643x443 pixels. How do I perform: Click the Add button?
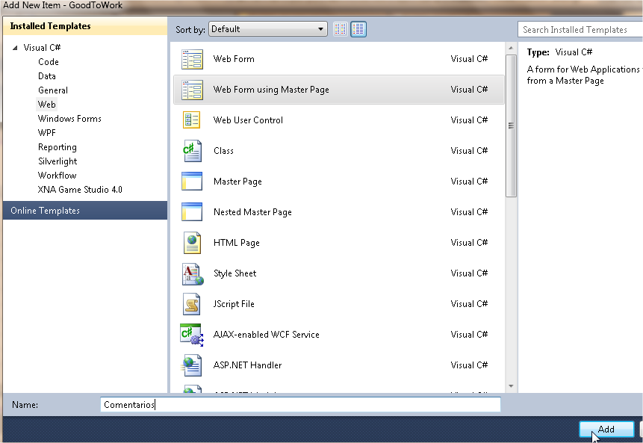click(606, 430)
